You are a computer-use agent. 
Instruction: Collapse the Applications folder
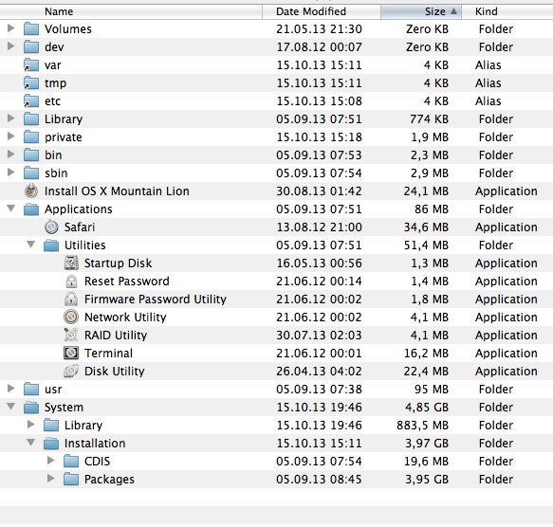[11, 209]
